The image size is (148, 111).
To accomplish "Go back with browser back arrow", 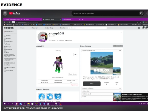I will pyautogui.click(x=5, y=22).
